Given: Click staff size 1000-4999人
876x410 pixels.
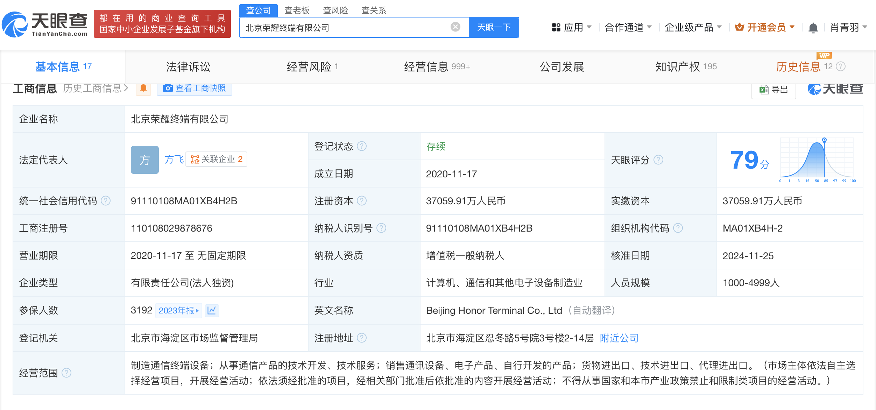Looking at the screenshot, I should click(x=751, y=283).
